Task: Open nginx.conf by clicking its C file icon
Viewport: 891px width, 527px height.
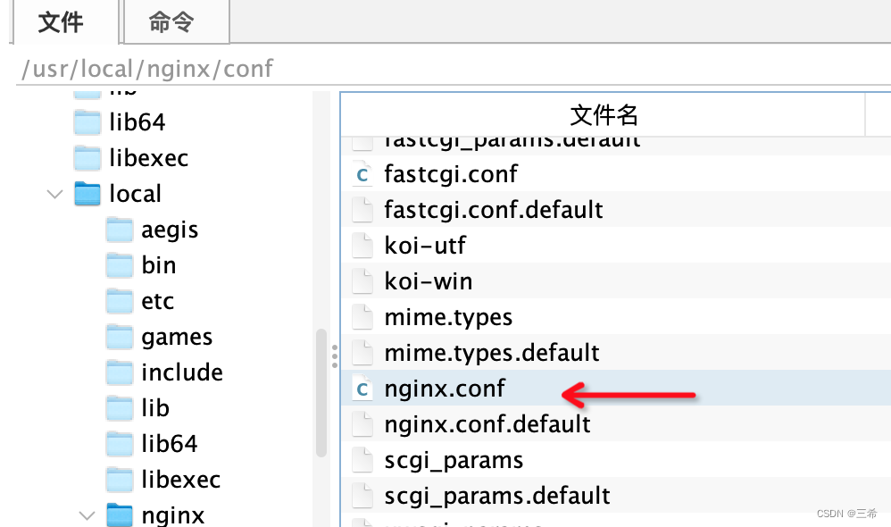Action: coord(362,389)
